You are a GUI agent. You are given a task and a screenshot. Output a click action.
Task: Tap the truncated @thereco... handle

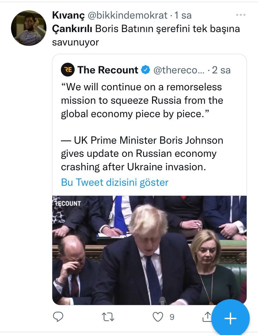[x=178, y=70]
